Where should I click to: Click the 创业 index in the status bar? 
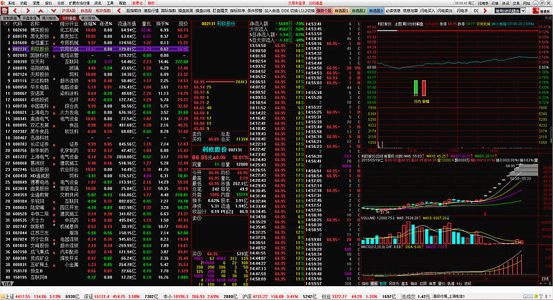pyautogui.click(x=326, y=297)
